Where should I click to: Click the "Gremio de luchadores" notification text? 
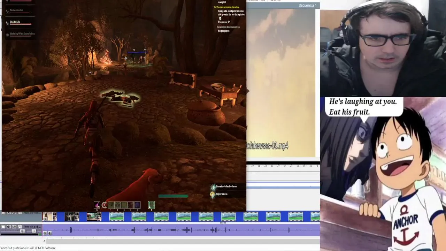[x=226, y=187]
